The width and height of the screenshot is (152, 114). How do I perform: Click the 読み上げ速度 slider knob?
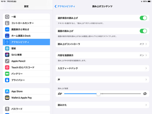(98, 94)
